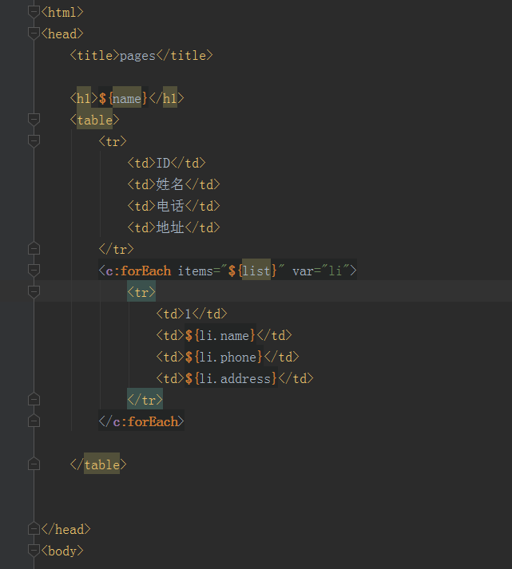Click the 地址 cell text
The image size is (512, 569).
pos(170,227)
